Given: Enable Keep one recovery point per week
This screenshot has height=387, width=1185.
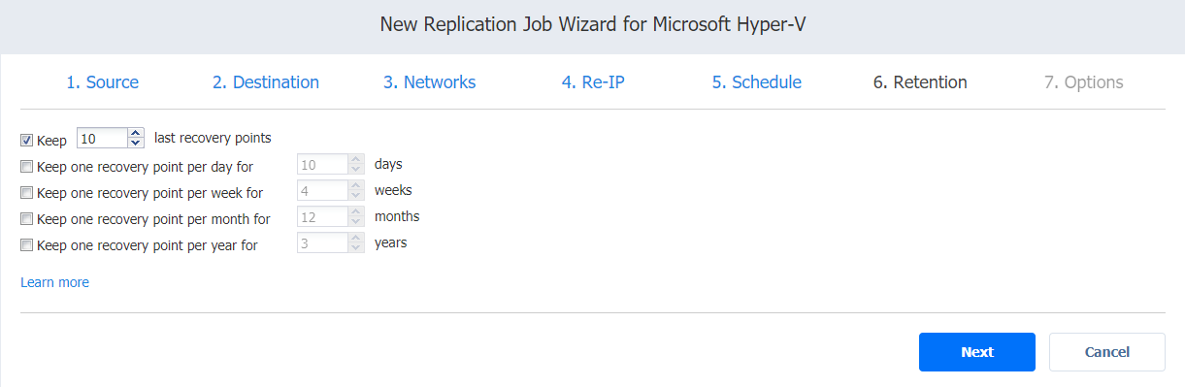Looking at the screenshot, I should pos(27,192).
